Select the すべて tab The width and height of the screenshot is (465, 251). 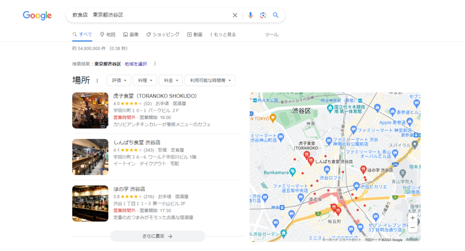[82, 34]
